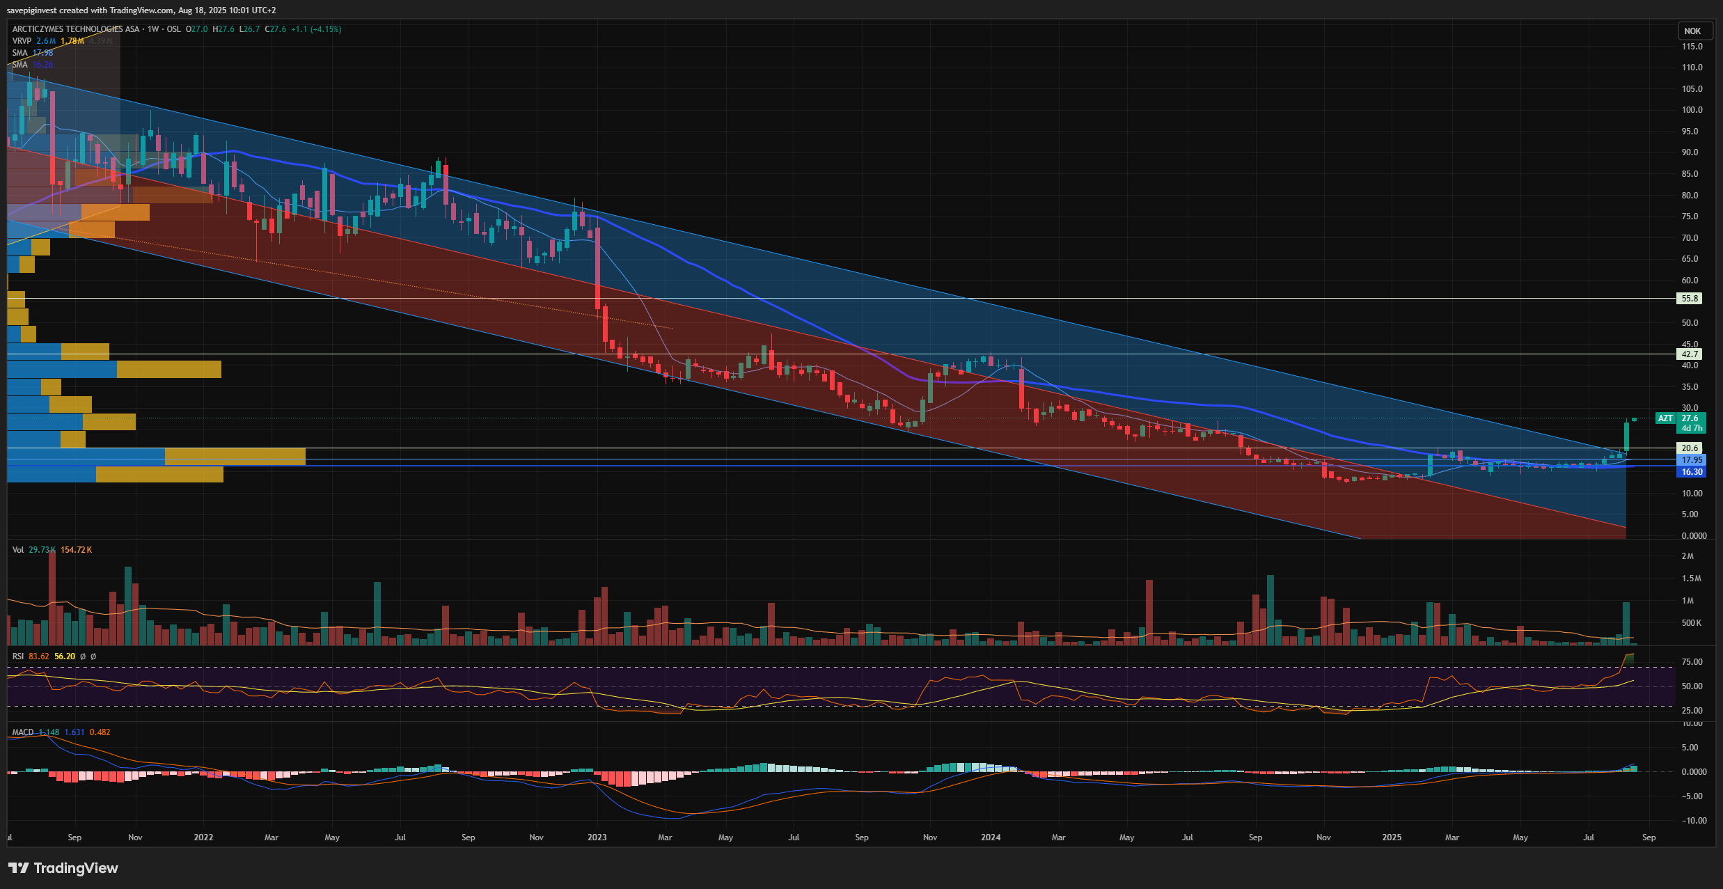
Task: Click the 27.6 current price label
Action: (x=1690, y=418)
